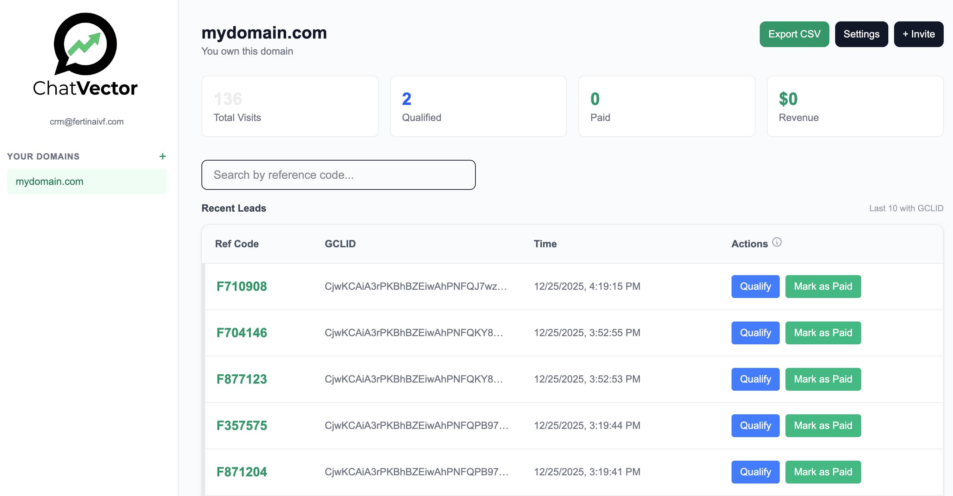Mark lead F871204 as Paid
Screen dimensions: 953x496
(823, 472)
